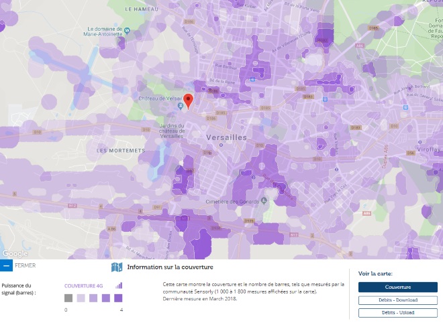
Task: Click the signal bars icon in legend
Action: tap(119, 285)
